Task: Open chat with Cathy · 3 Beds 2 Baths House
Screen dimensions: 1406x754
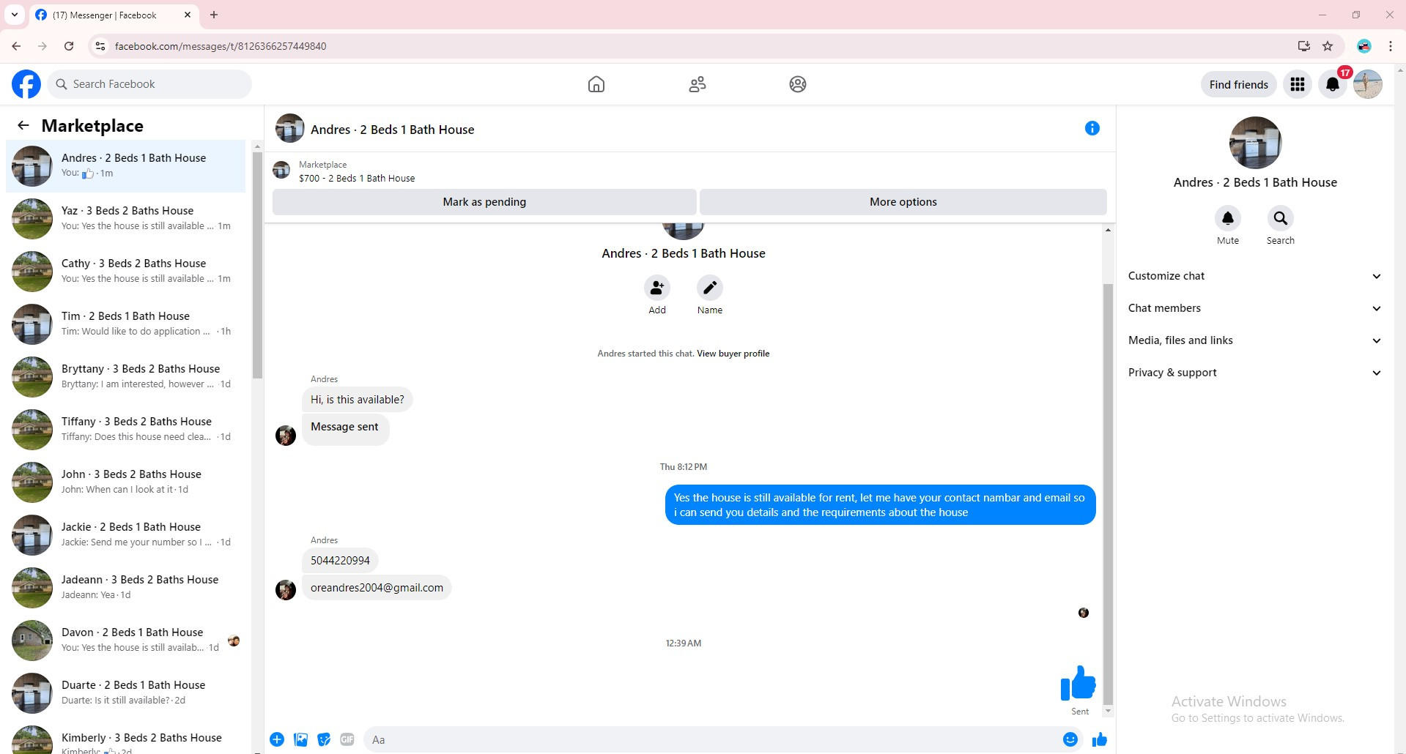Action: click(x=126, y=272)
